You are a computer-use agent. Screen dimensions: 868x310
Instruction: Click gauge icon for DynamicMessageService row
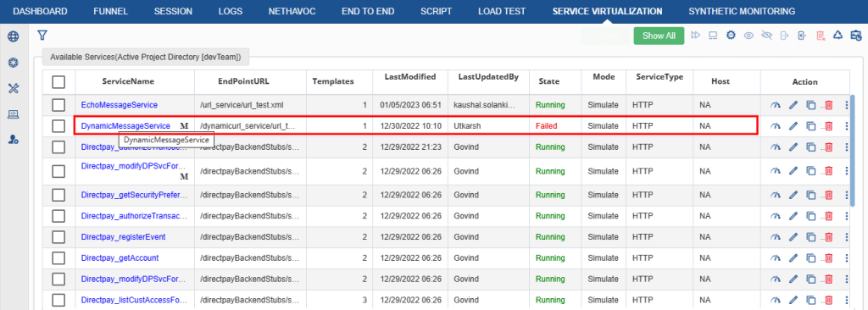point(776,126)
